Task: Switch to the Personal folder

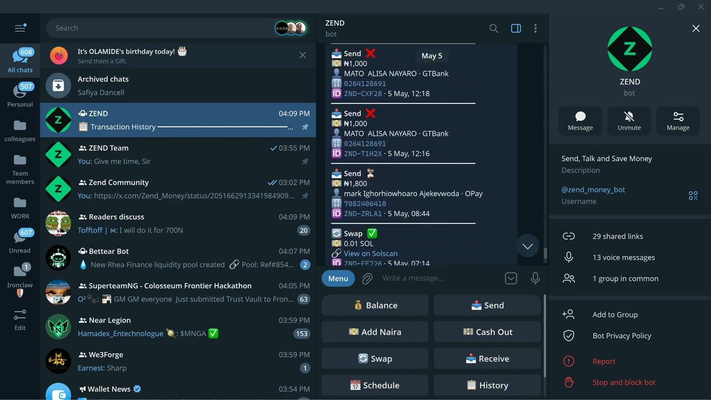Action: [x=20, y=95]
